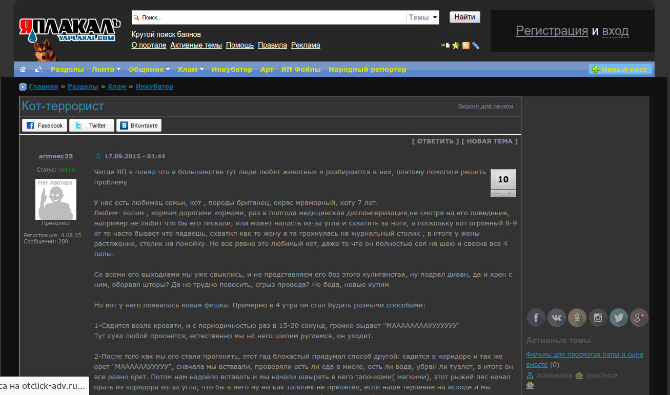
Task: Click the Инкубатор breadcrumb link
Action: click(154, 87)
